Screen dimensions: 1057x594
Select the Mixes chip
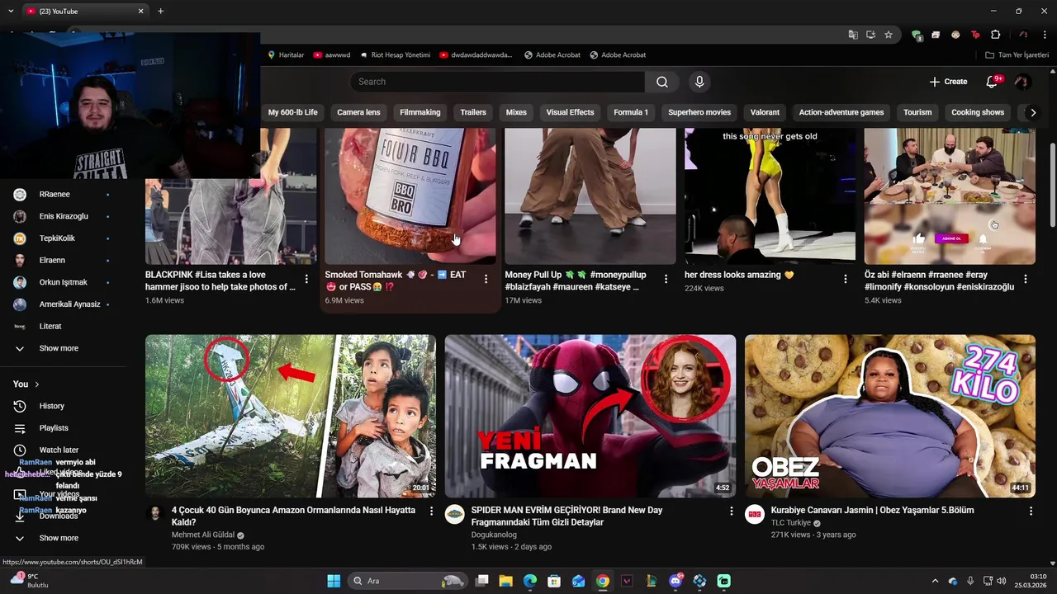point(516,112)
